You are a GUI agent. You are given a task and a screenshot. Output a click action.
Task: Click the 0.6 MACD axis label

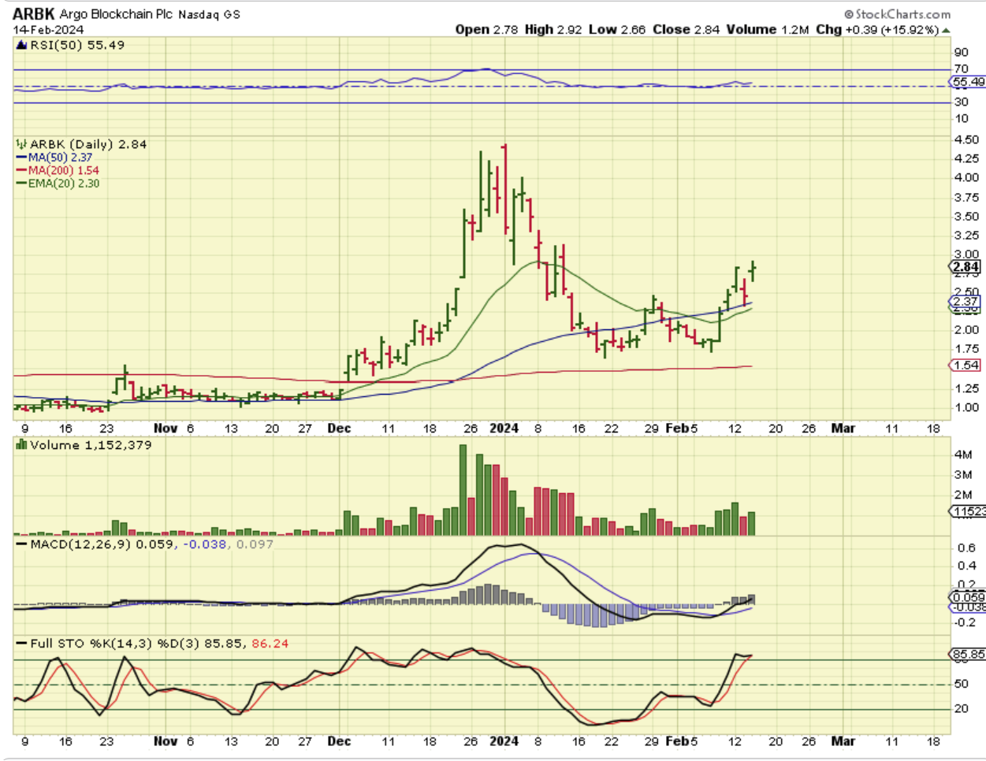(x=966, y=548)
